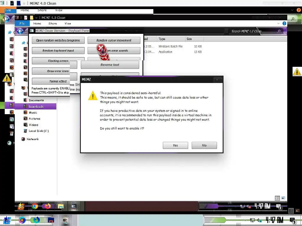This screenshot has width=302, height=226.
Task: Launch Firefox from outer taskbar
Action: (36, 220)
